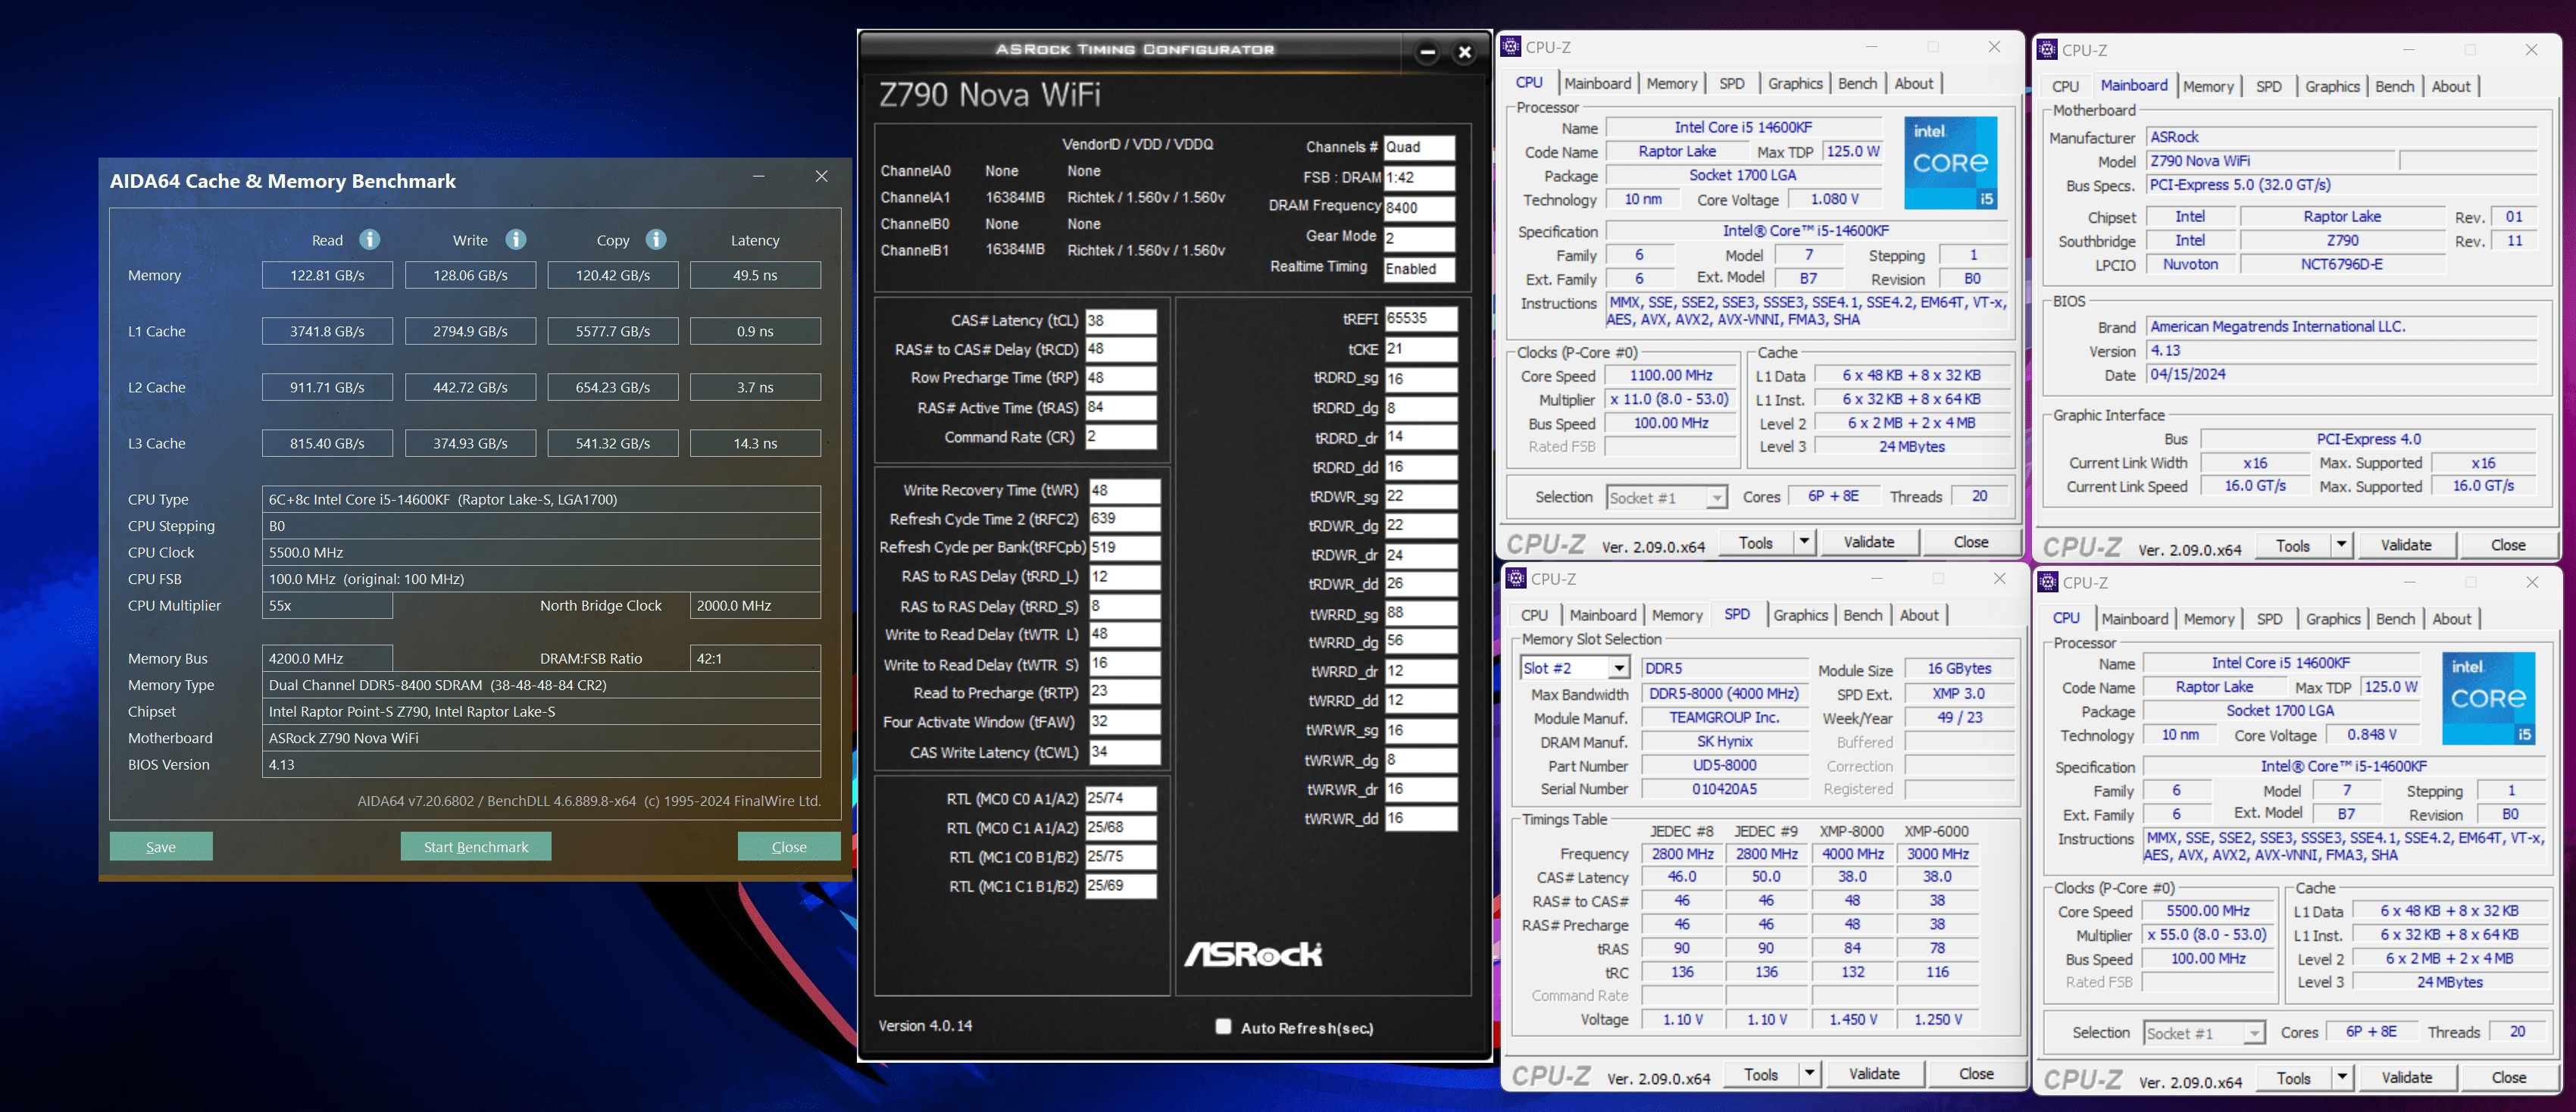Click Save button in AIDA64

click(x=161, y=847)
